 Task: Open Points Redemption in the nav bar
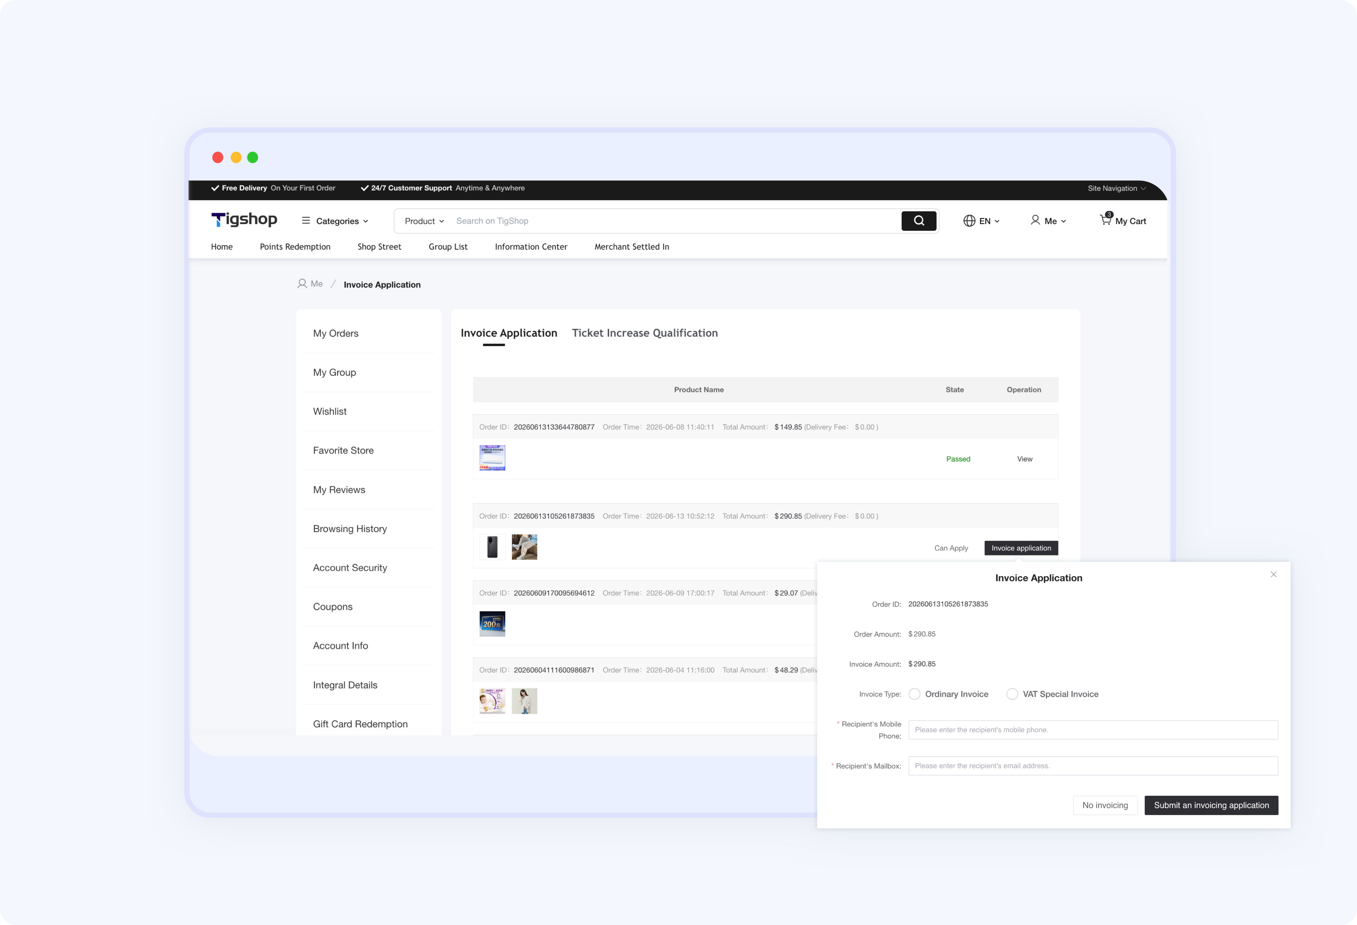pos(295,247)
